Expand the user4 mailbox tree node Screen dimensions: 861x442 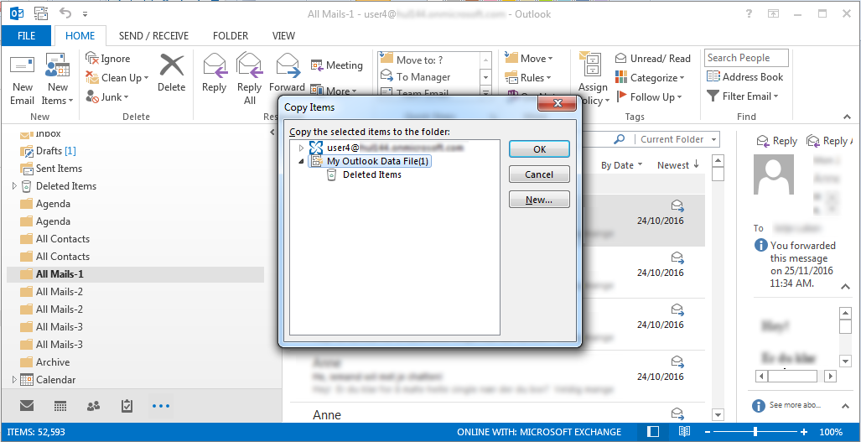click(301, 148)
